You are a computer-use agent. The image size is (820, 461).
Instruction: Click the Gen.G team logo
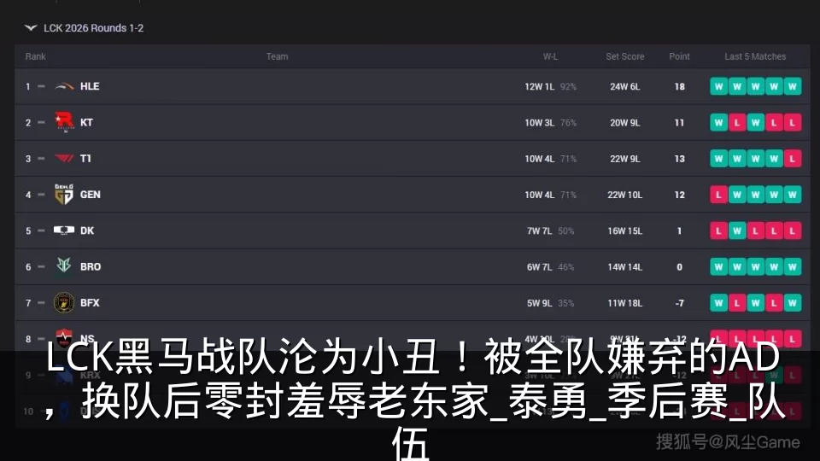64,195
